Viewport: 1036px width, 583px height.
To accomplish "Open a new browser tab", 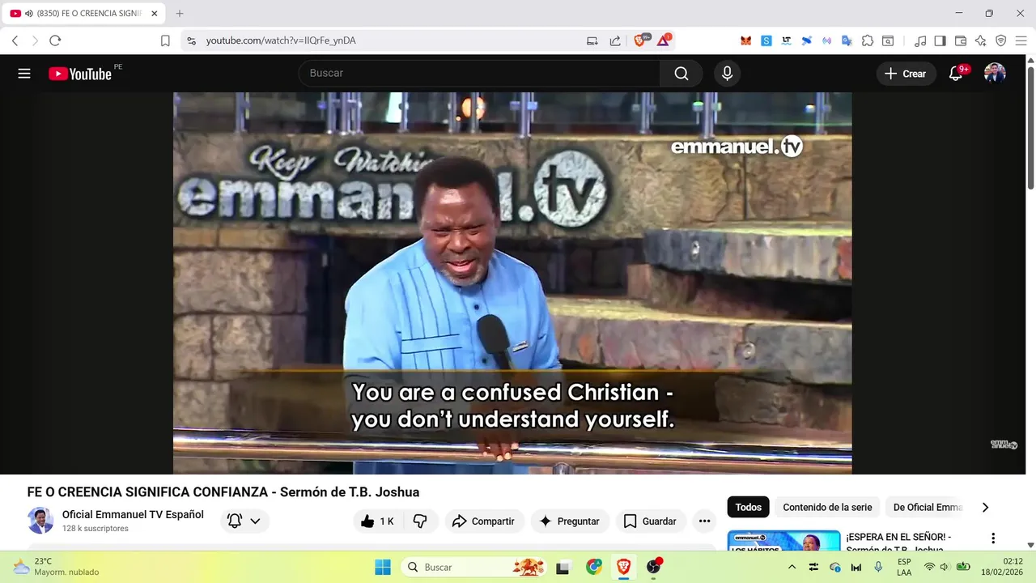I will click(180, 14).
